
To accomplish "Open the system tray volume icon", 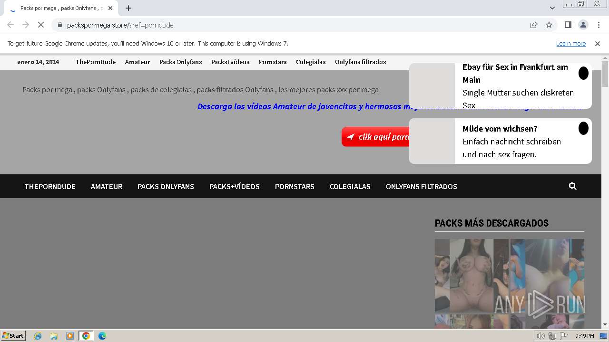I will [x=541, y=336].
